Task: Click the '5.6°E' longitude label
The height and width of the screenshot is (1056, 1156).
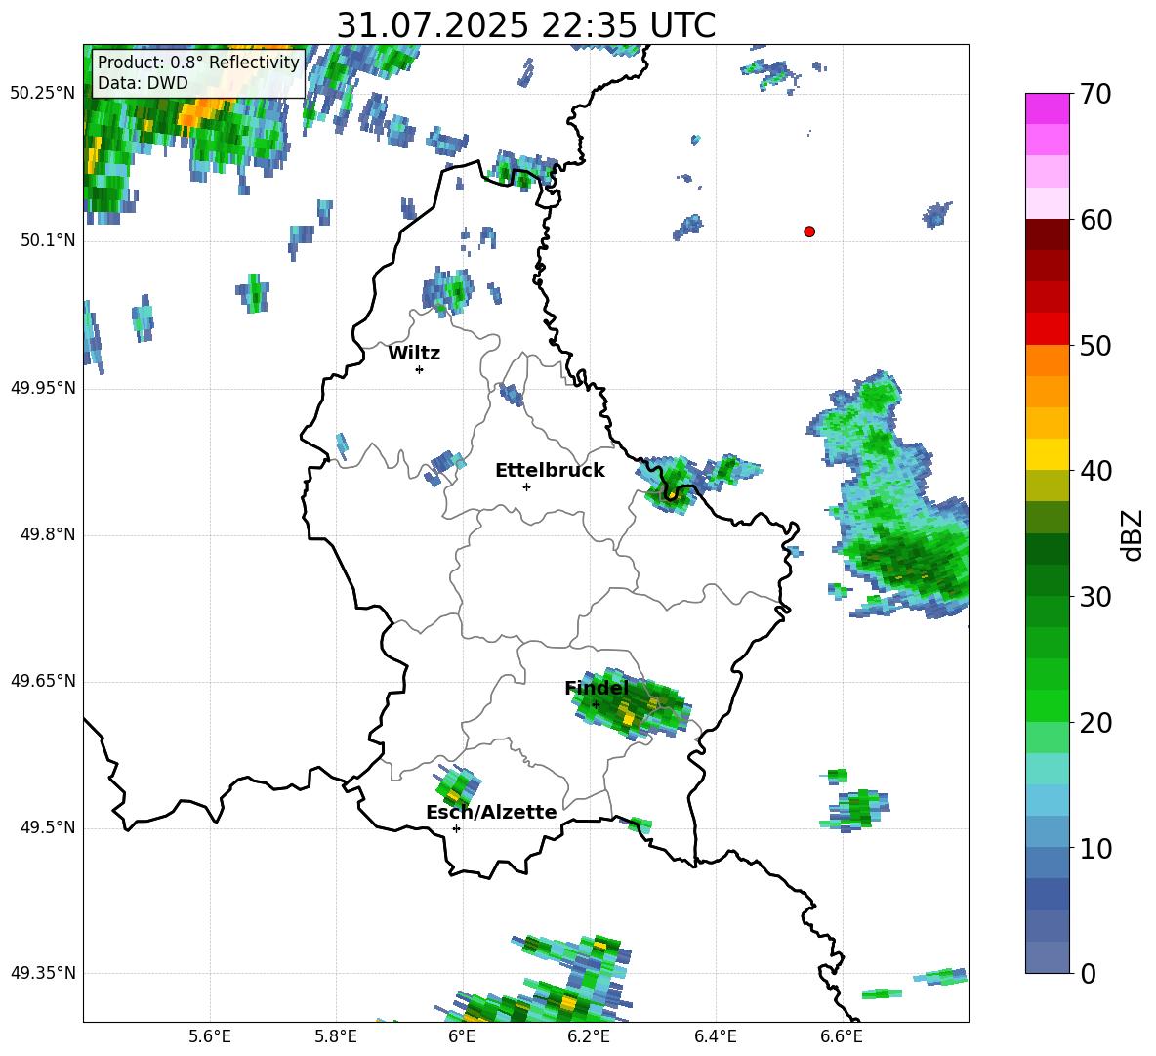Action: coord(210,1037)
